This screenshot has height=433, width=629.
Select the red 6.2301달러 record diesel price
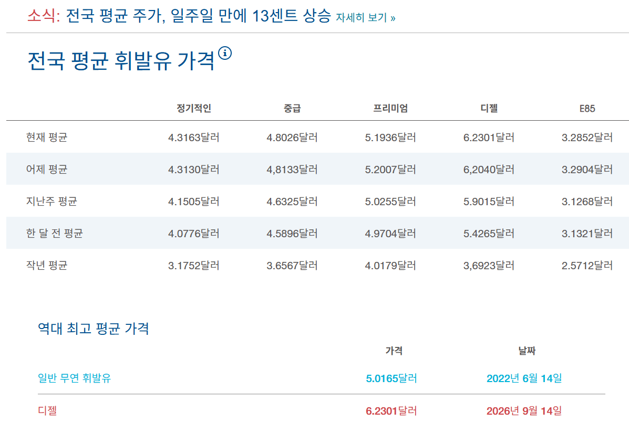(x=391, y=410)
